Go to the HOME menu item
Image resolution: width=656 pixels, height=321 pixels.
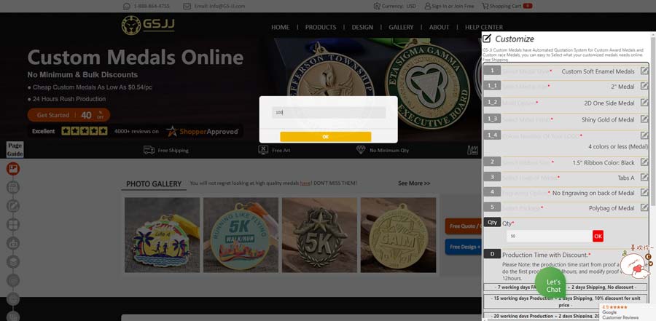click(281, 27)
